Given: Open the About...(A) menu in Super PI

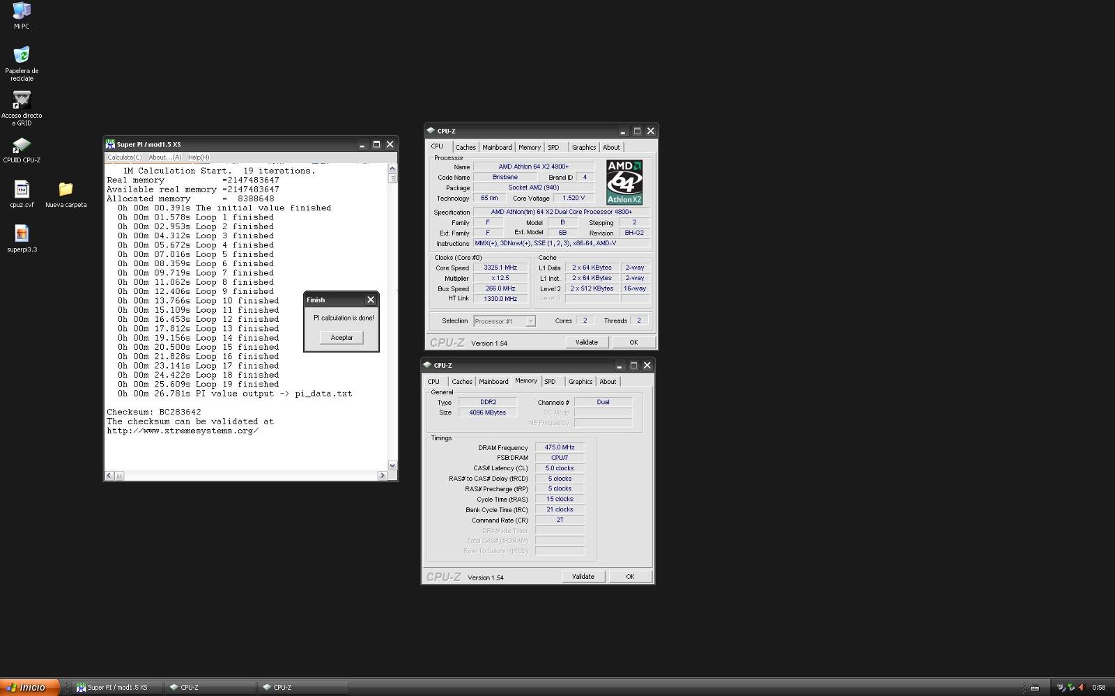Looking at the screenshot, I should click(x=165, y=157).
